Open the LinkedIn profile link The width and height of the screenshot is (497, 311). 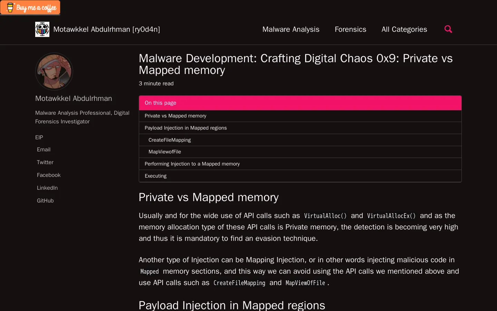pyautogui.click(x=47, y=188)
